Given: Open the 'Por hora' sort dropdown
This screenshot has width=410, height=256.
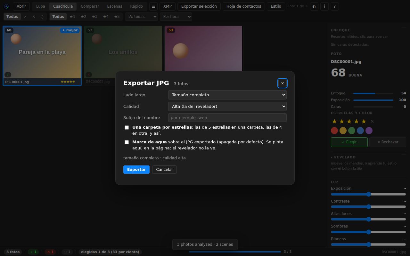Looking at the screenshot, I should (176, 17).
